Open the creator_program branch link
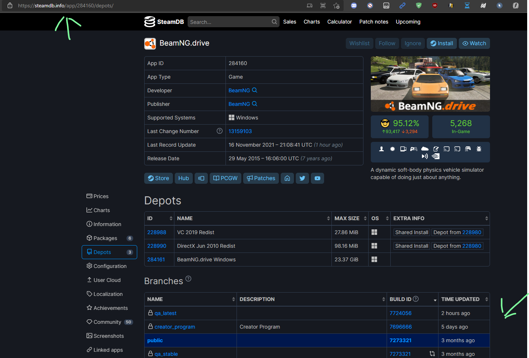The width and height of the screenshot is (529, 358). click(175, 327)
